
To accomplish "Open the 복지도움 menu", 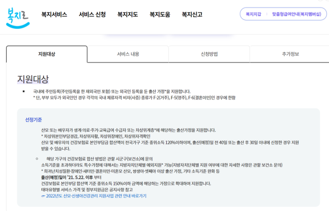I will tap(160, 14).
